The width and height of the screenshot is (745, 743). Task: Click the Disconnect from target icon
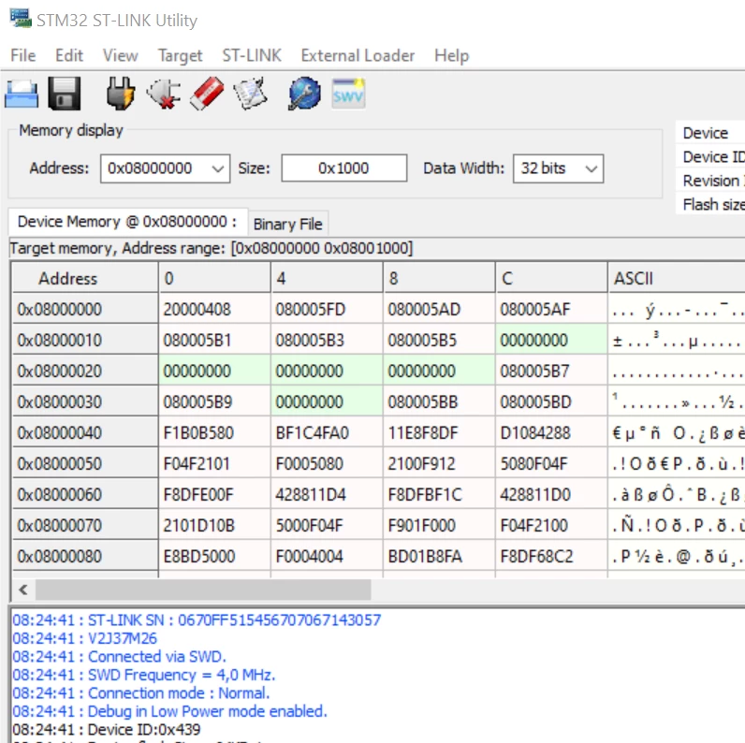coord(164,94)
